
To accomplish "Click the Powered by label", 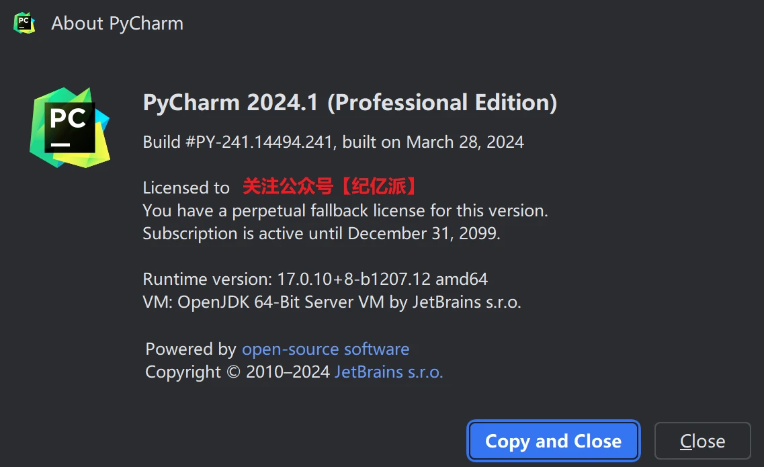I will tap(190, 349).
